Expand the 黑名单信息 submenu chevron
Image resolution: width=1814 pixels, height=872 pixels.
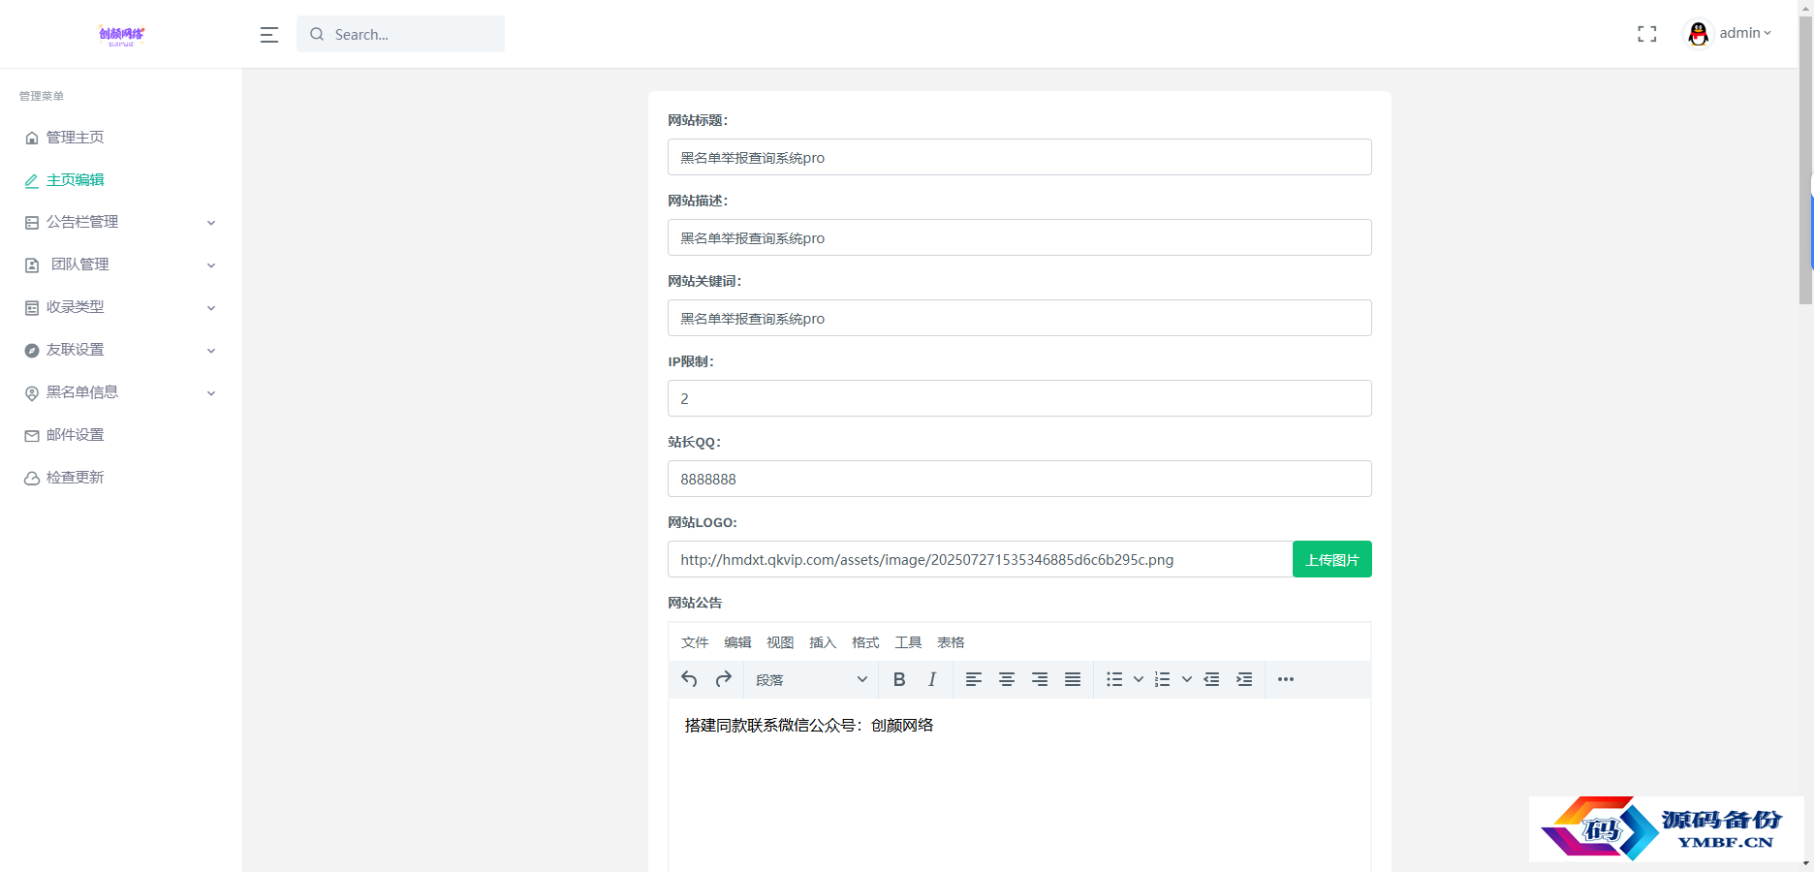click(211, 393)
